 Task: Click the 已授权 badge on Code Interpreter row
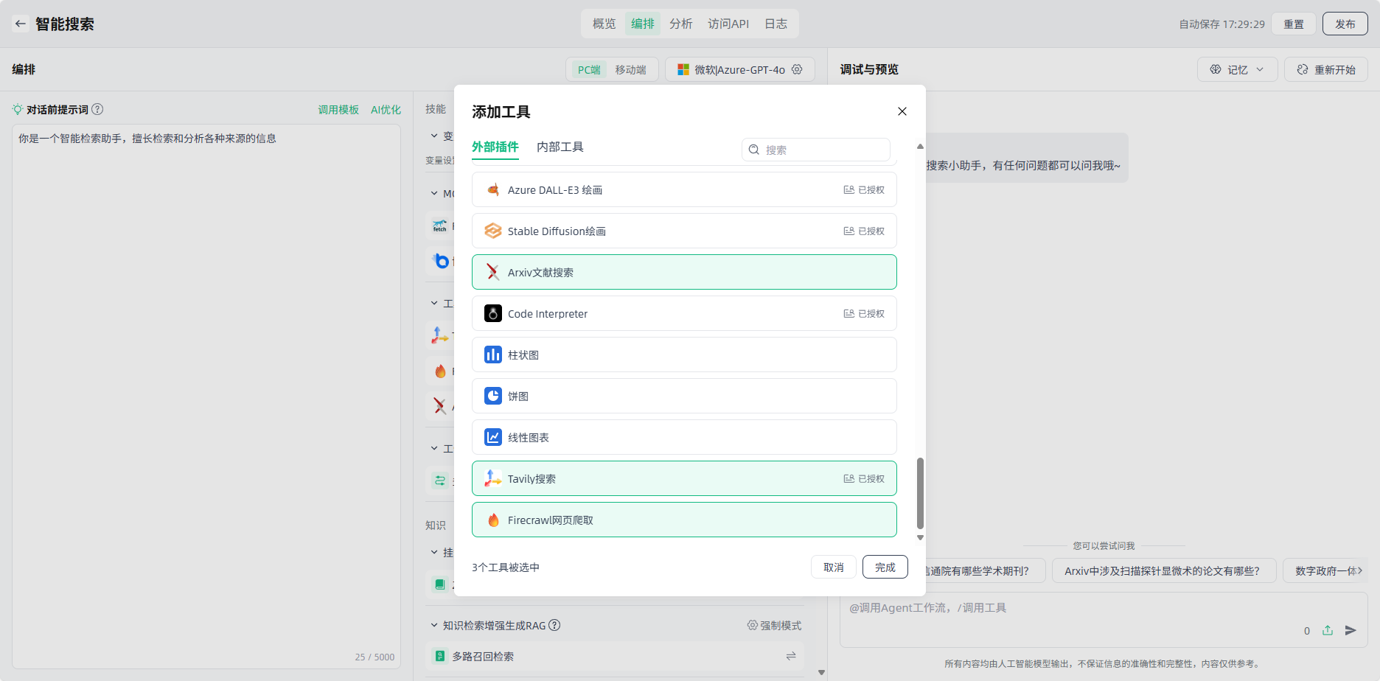(x=864, y=313)
